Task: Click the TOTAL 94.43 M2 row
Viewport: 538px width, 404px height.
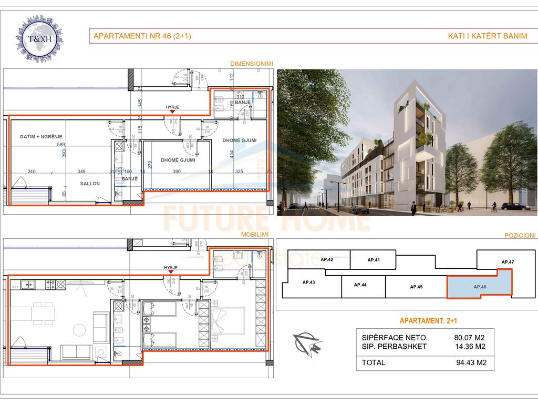Action: tap(424, 362)
